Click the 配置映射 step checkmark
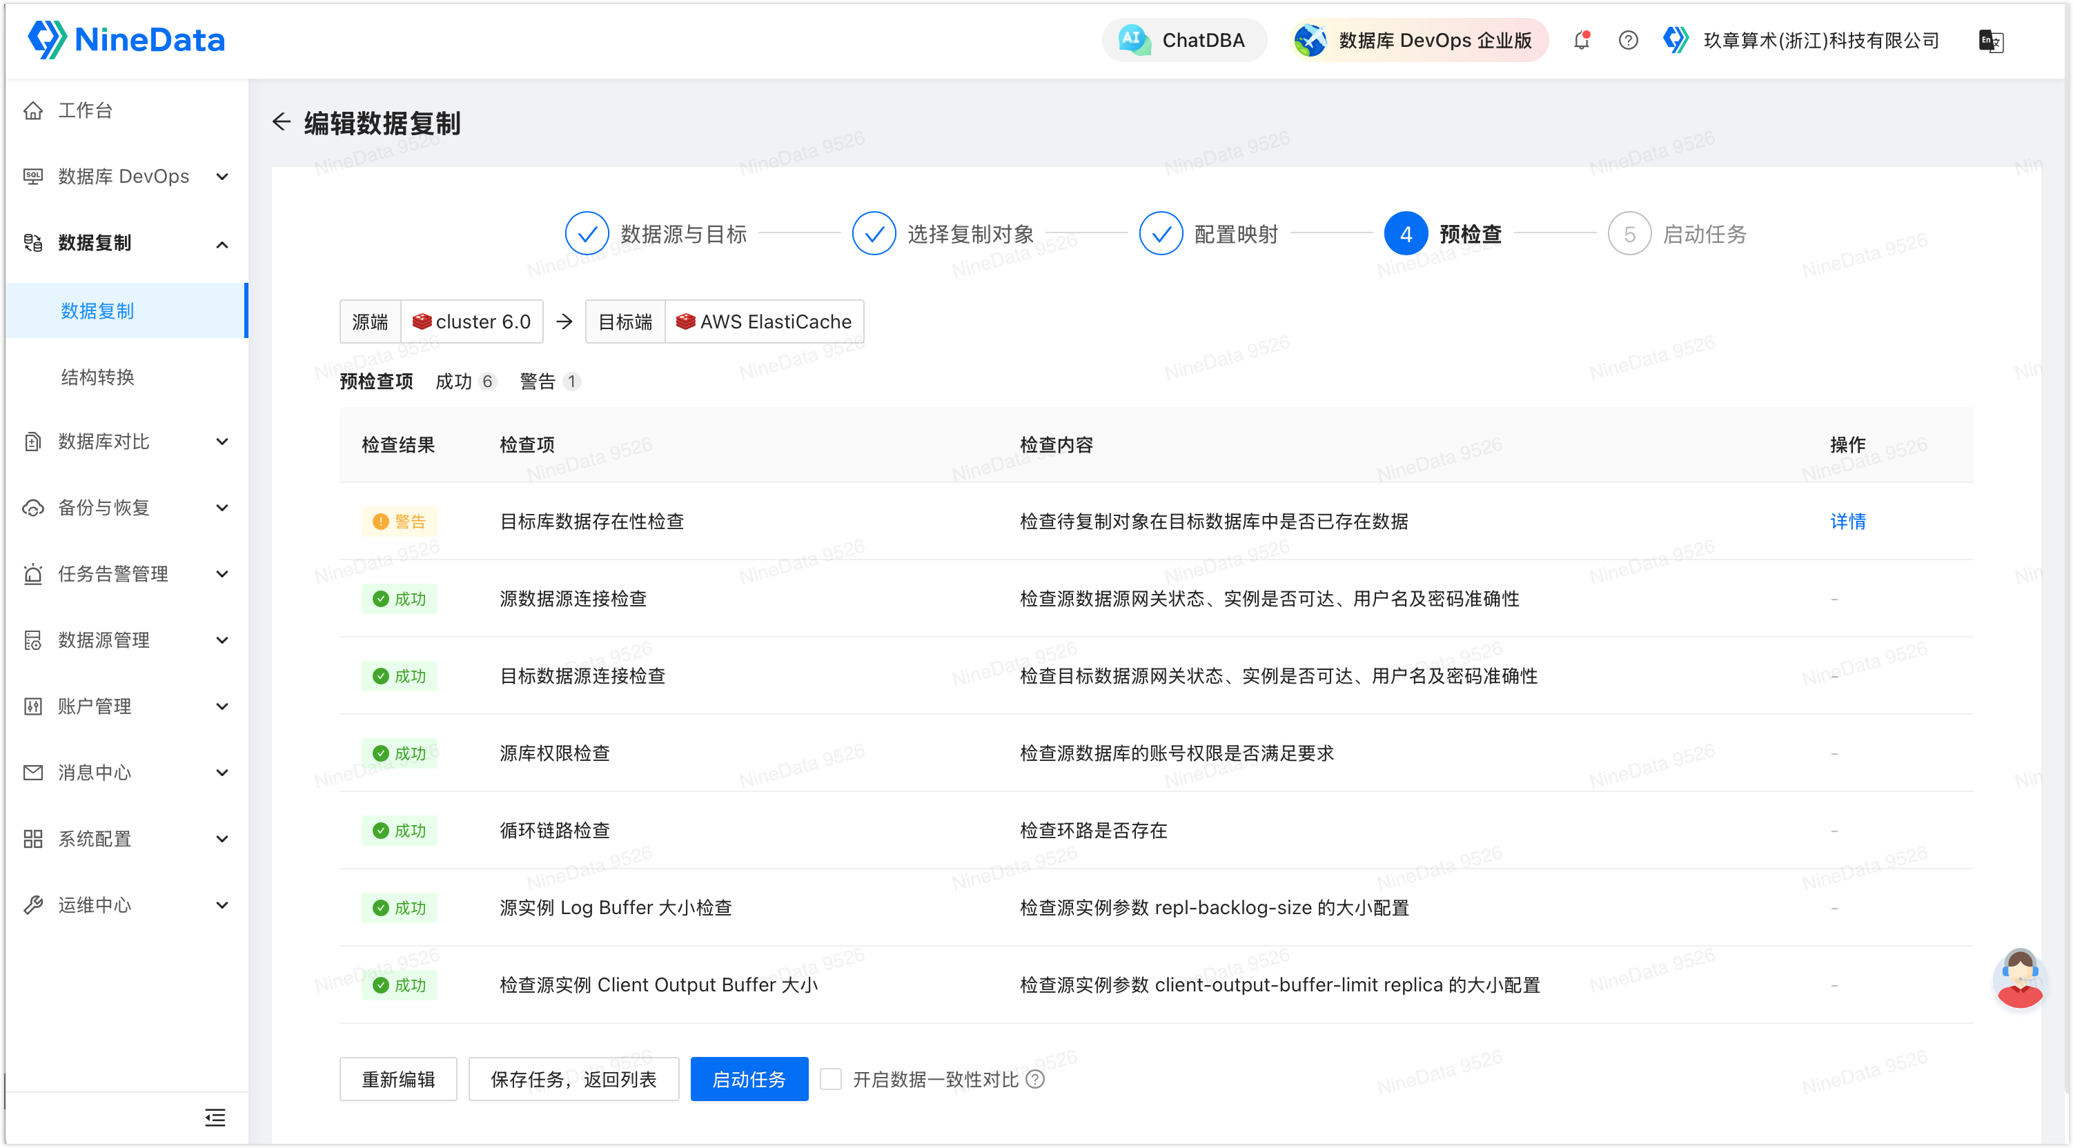This screenshot has width=2073, height=1148. [1161, 233]
